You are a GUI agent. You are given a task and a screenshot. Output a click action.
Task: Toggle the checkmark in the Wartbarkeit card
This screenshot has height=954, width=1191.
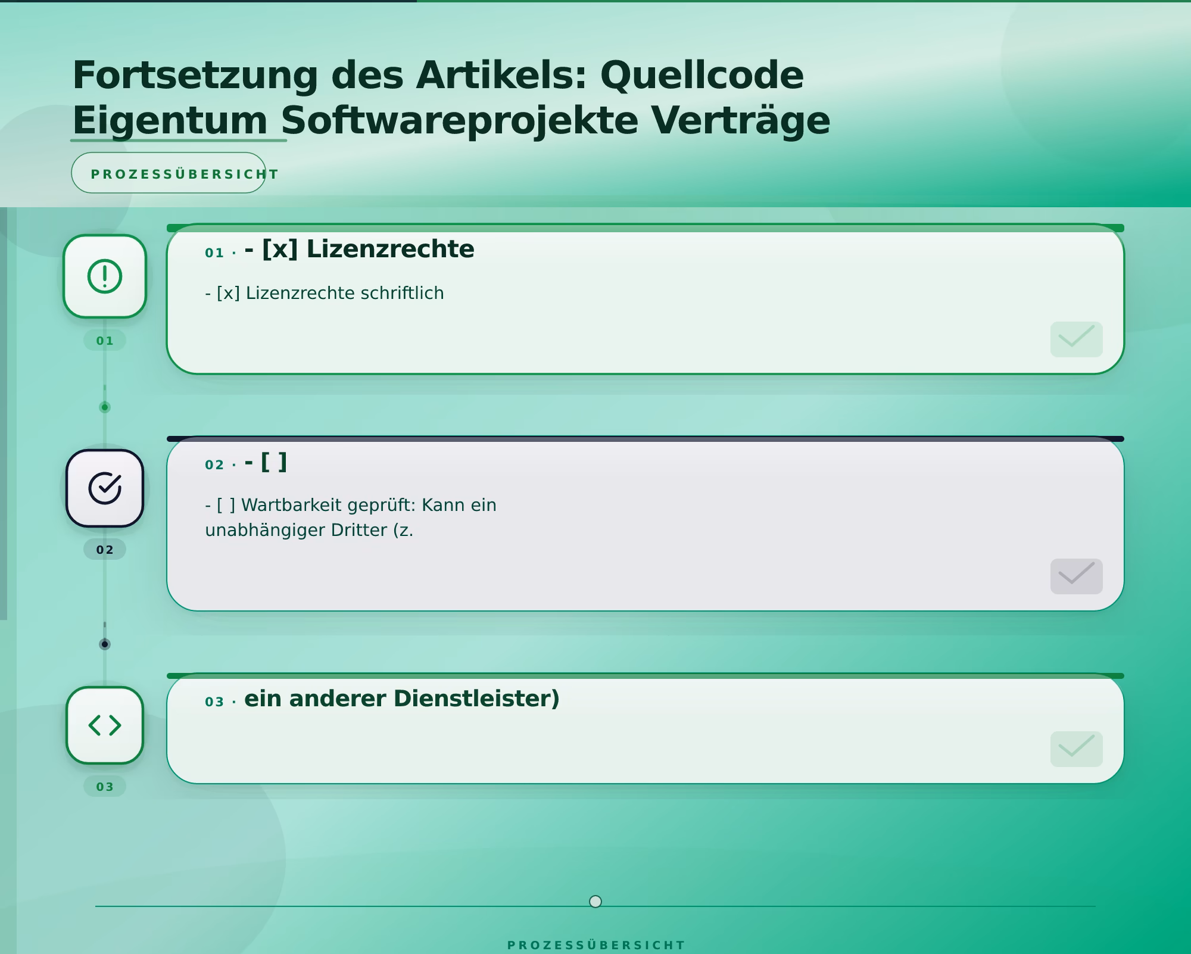pos(1076,576)
